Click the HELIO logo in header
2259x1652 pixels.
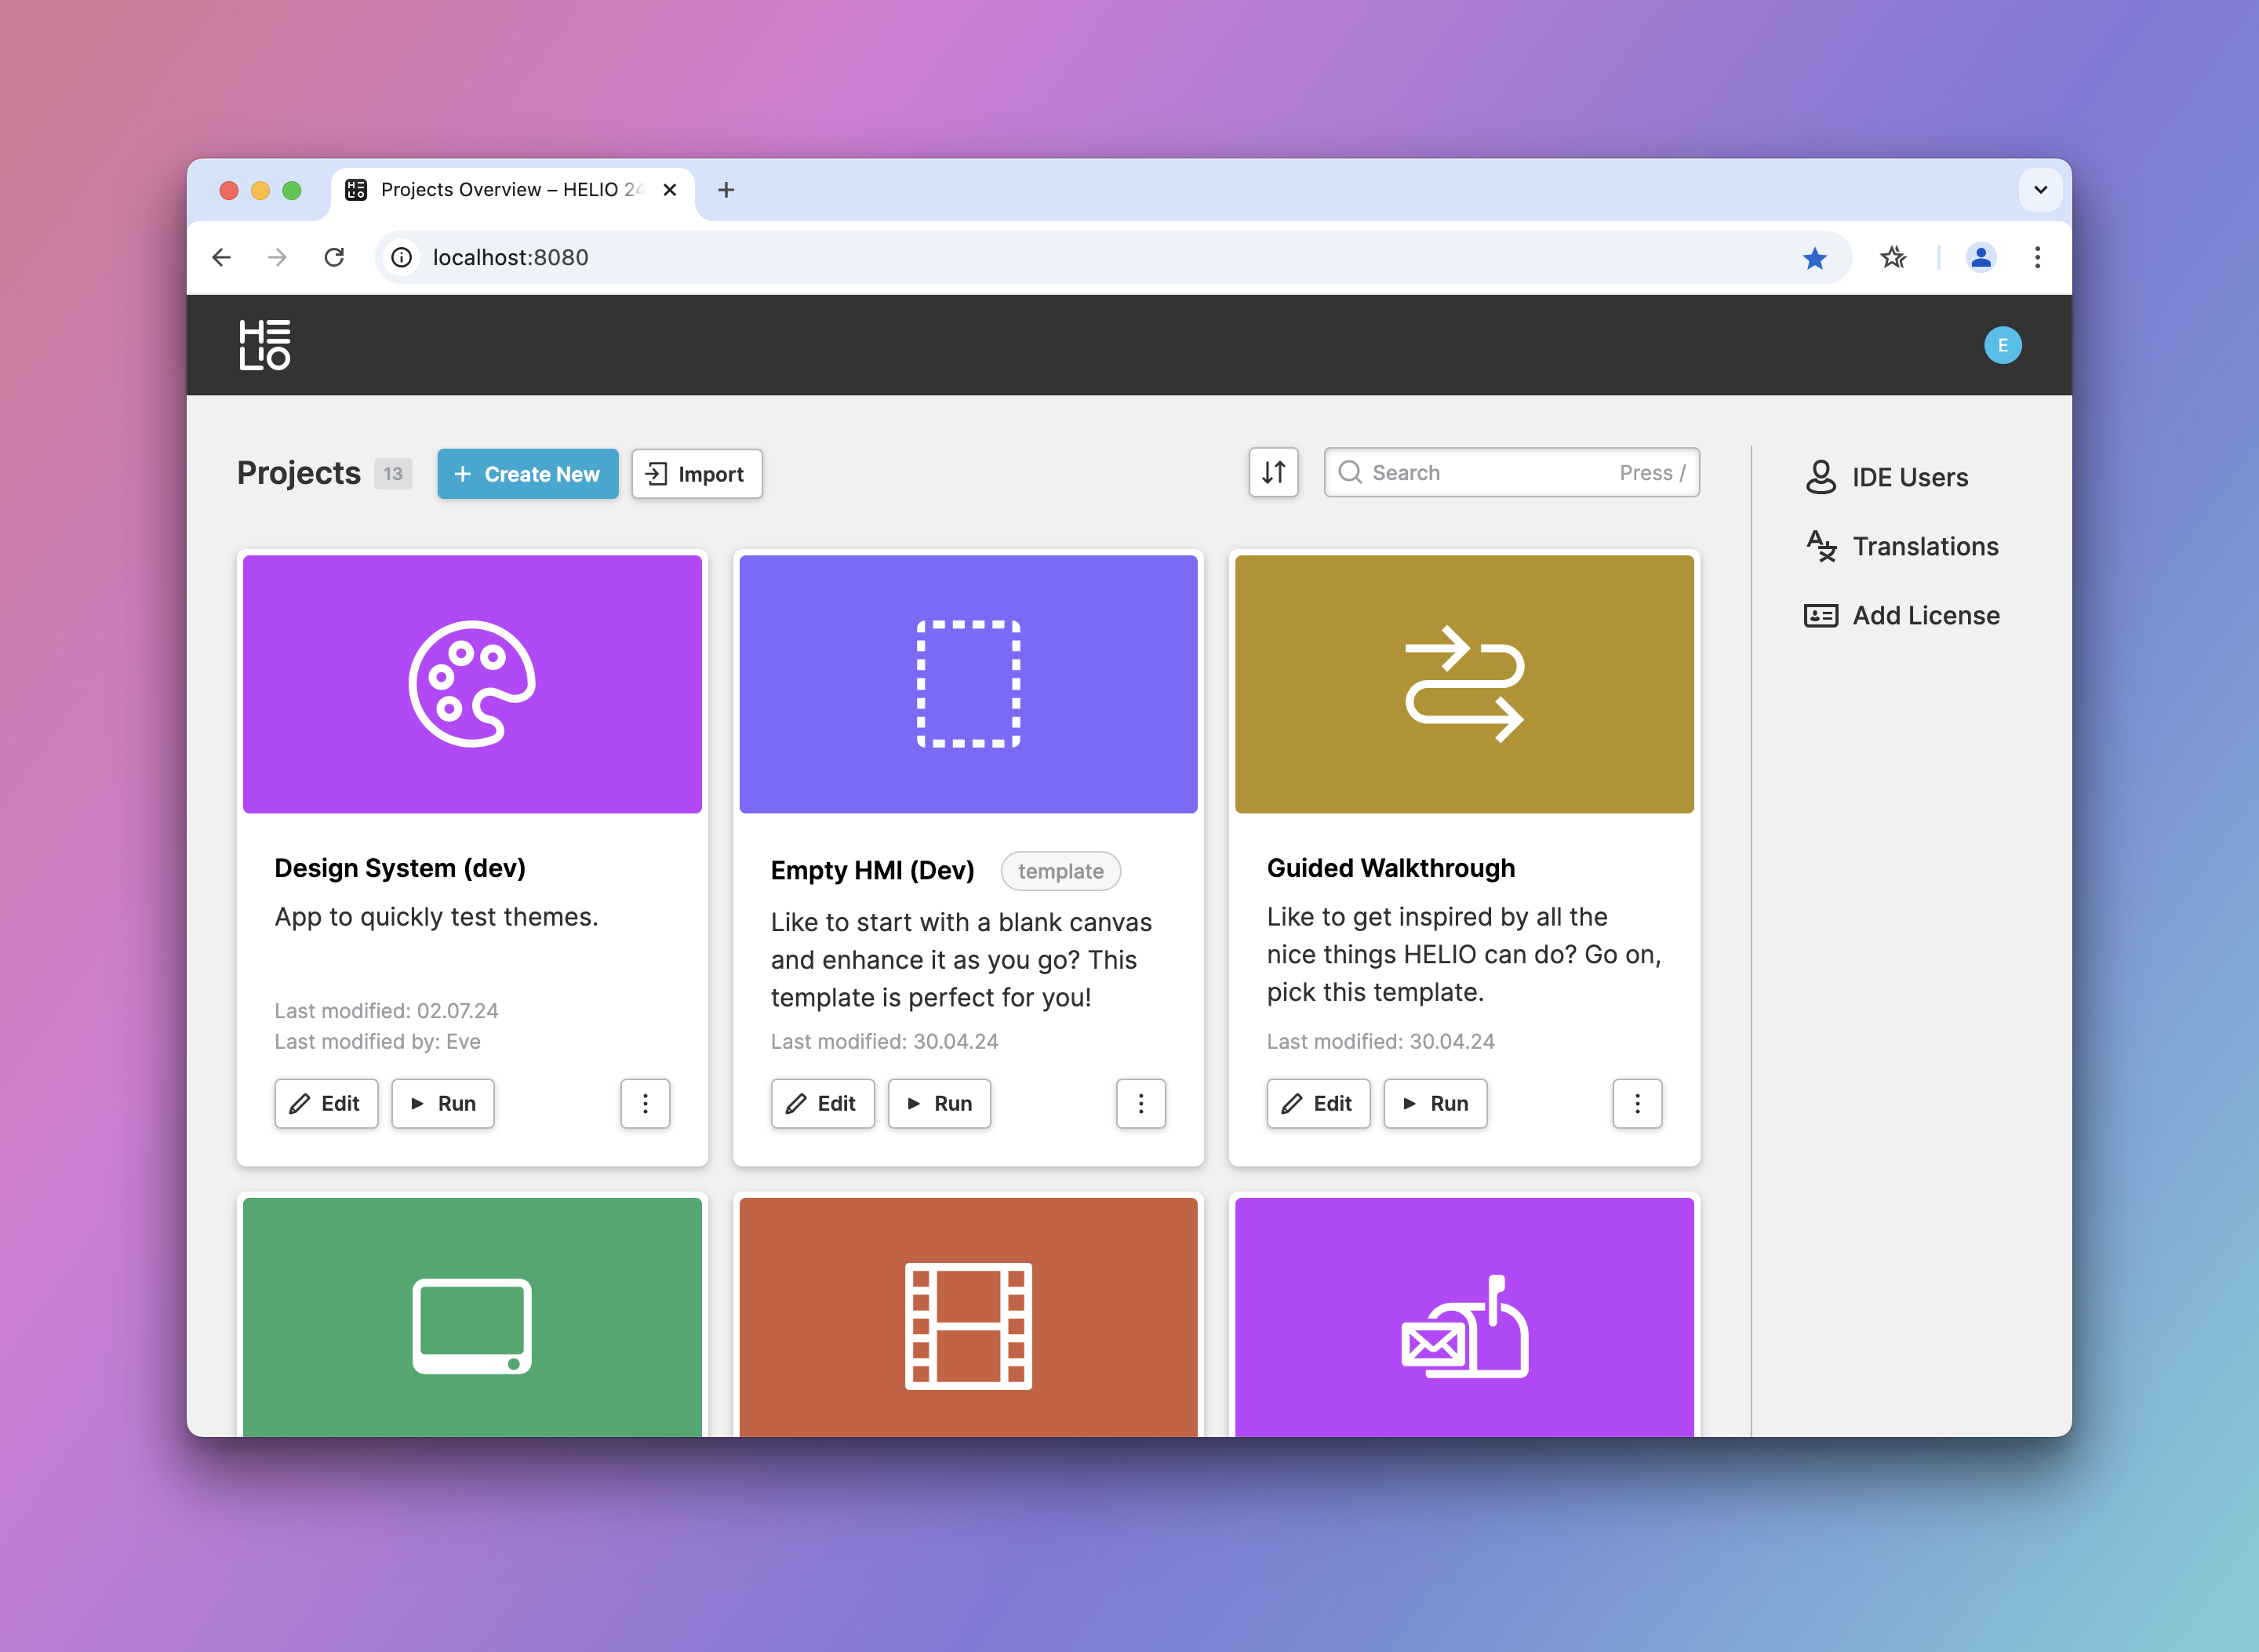pyautogui.click(x=264, y=345)
